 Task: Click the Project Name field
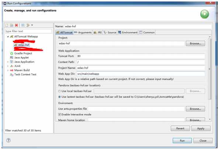(x=141, y=68)
